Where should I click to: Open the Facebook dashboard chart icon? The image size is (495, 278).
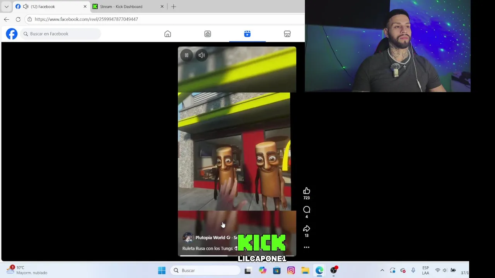(208, 34)
